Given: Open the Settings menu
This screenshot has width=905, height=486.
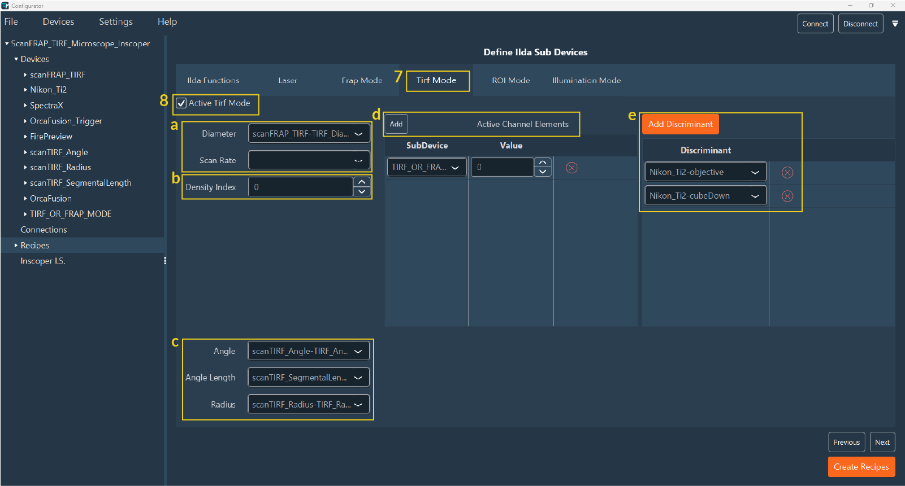Looking at the screenshot, I should tap(115, 21).
